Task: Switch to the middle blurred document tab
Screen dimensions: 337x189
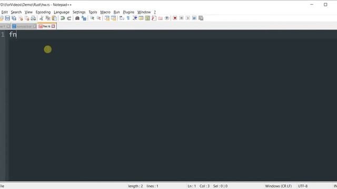Action: 24,26
